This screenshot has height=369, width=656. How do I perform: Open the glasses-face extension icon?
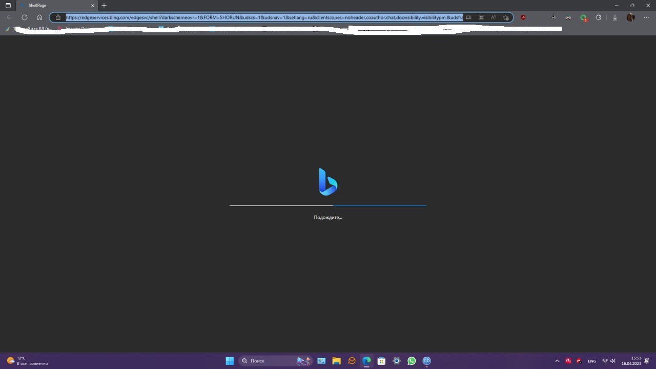568,17
